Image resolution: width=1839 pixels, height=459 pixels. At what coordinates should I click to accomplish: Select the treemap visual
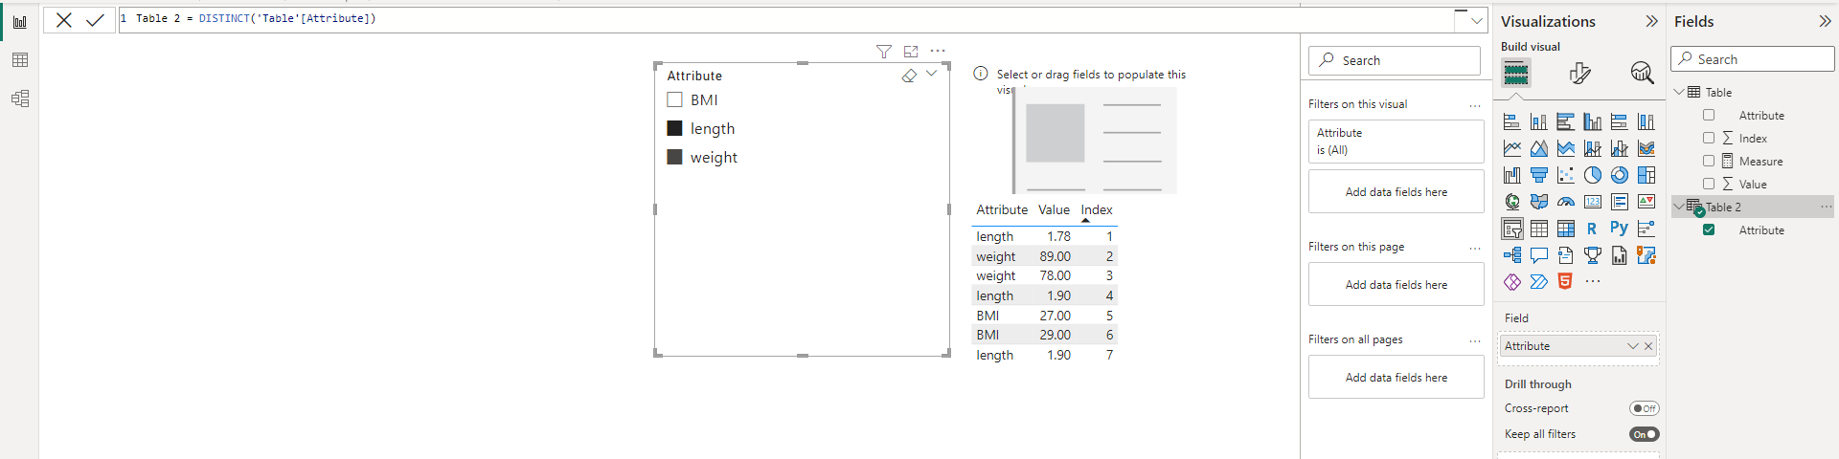pos(1646,175)
